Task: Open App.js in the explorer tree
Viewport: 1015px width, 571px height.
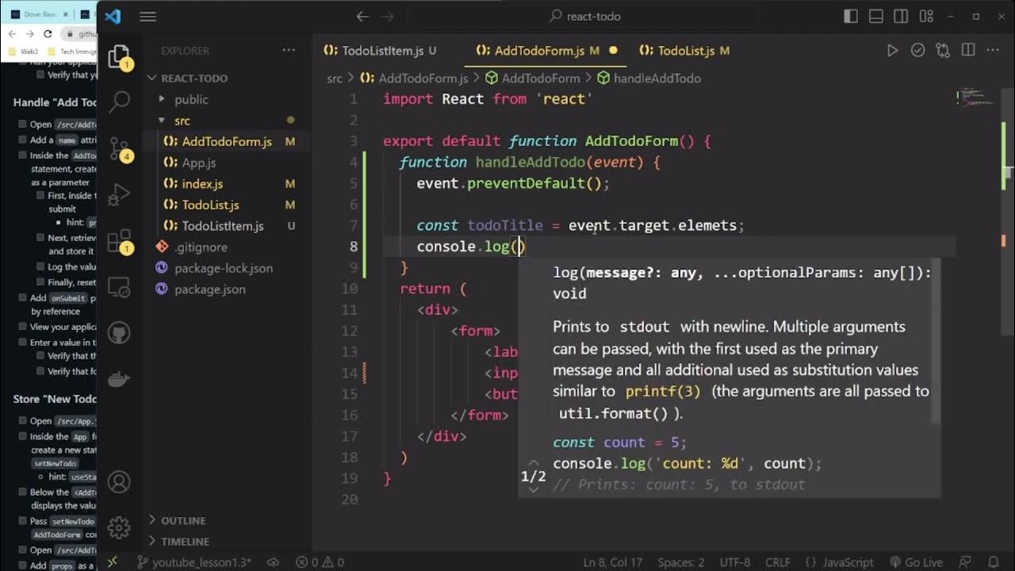Action: tap(199, 163)
